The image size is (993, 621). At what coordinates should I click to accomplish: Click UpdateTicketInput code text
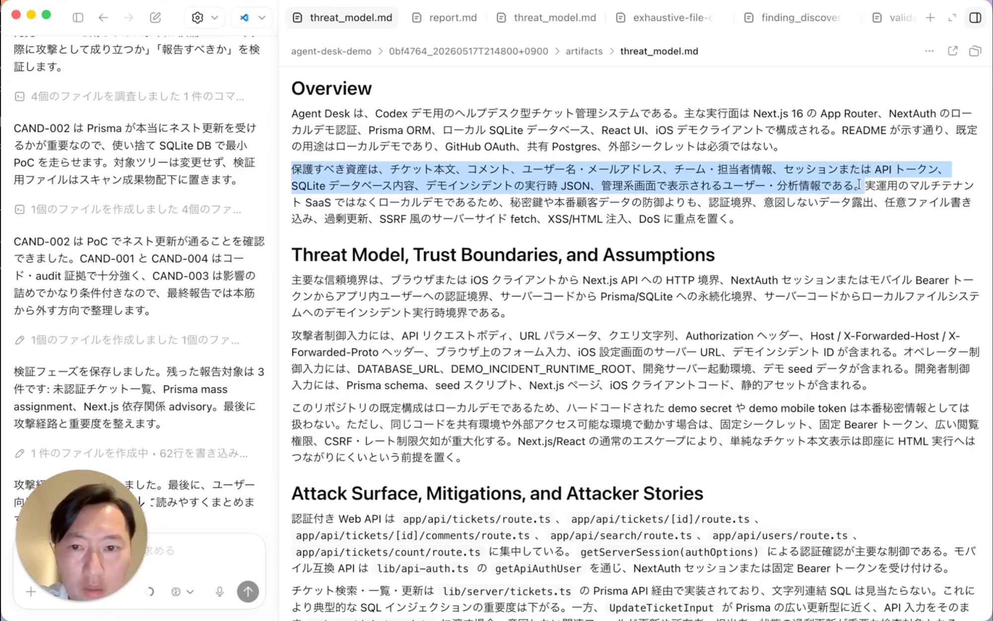click(x=661, y=608)
